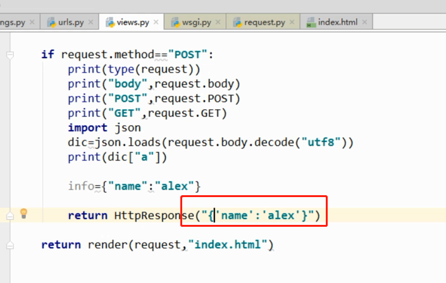
Task: Close the index.html tab
Action: point(364,22)
